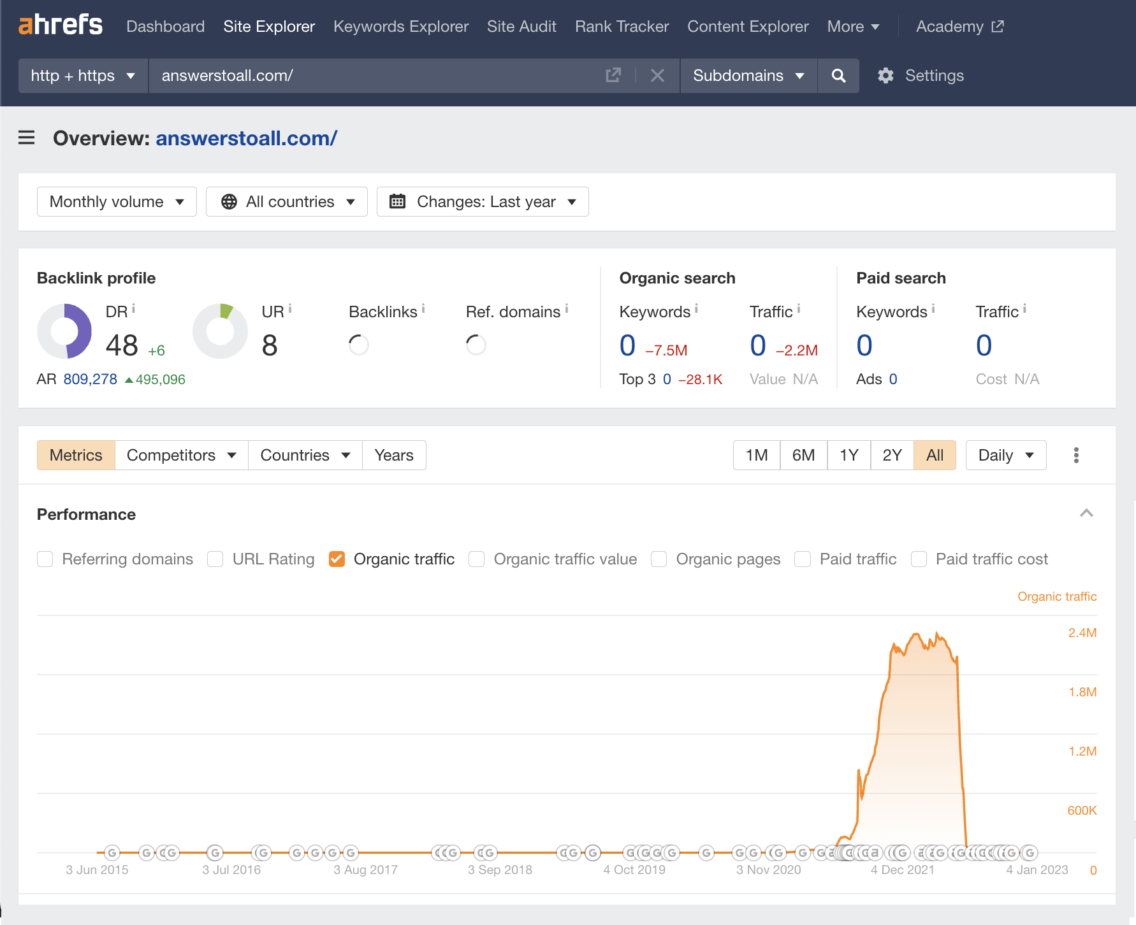Click the DR info tooltip icon
The height and width of the screenshot is (925, 1136).
click(133, 309)
